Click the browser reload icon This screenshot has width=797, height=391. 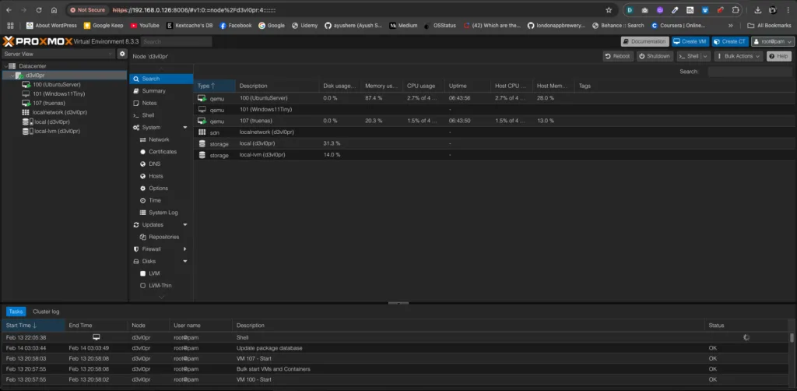point(39,9)
